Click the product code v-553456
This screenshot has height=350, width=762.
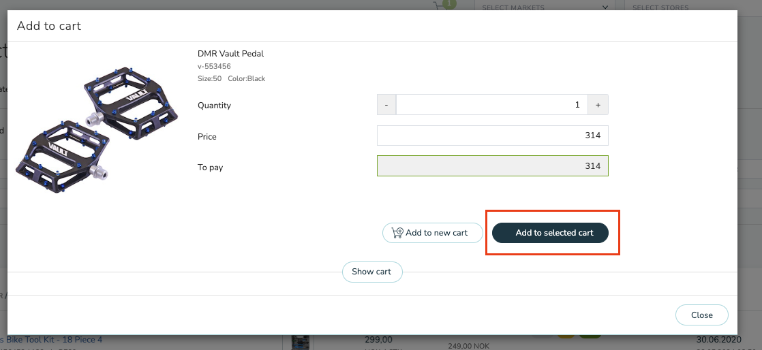point(214,66)
